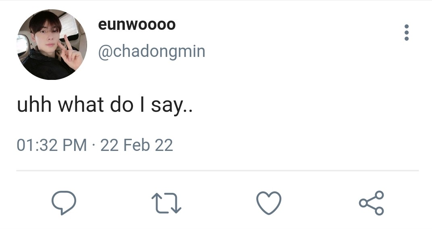Like the tweet with the heart icon
The width and height of the screenshot is (432, 232).
pyautogui.click(x=269, y=203)
